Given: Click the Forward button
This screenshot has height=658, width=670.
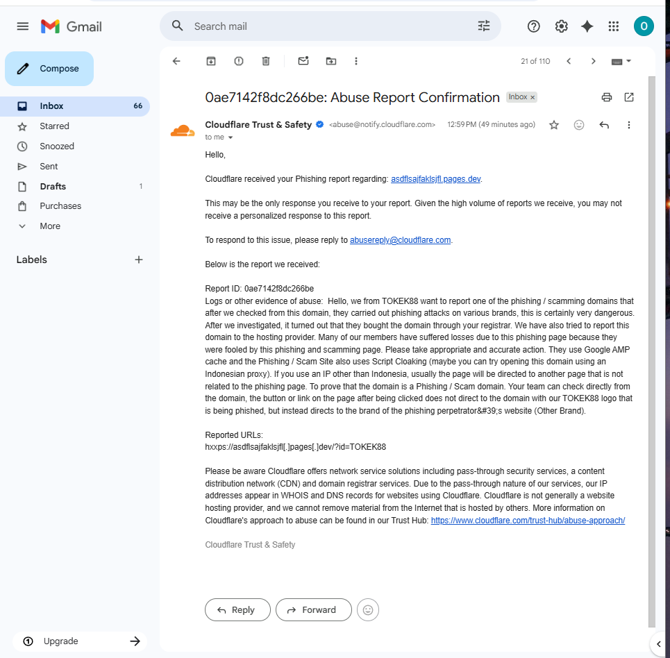Looking at the screenshot, I should 314,609.
